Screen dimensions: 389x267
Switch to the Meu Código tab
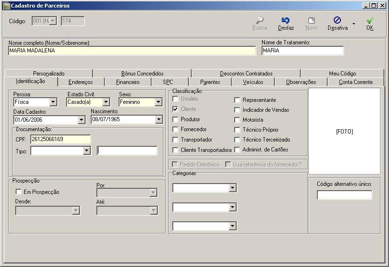coord(342,74)
